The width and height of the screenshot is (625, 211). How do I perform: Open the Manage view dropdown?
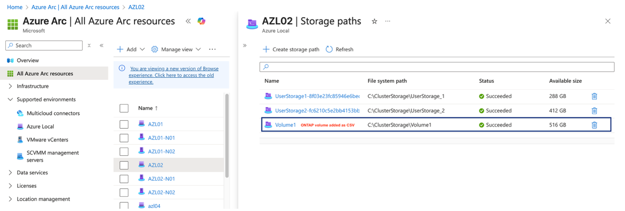pyautogui.click(x=176, y=49)
